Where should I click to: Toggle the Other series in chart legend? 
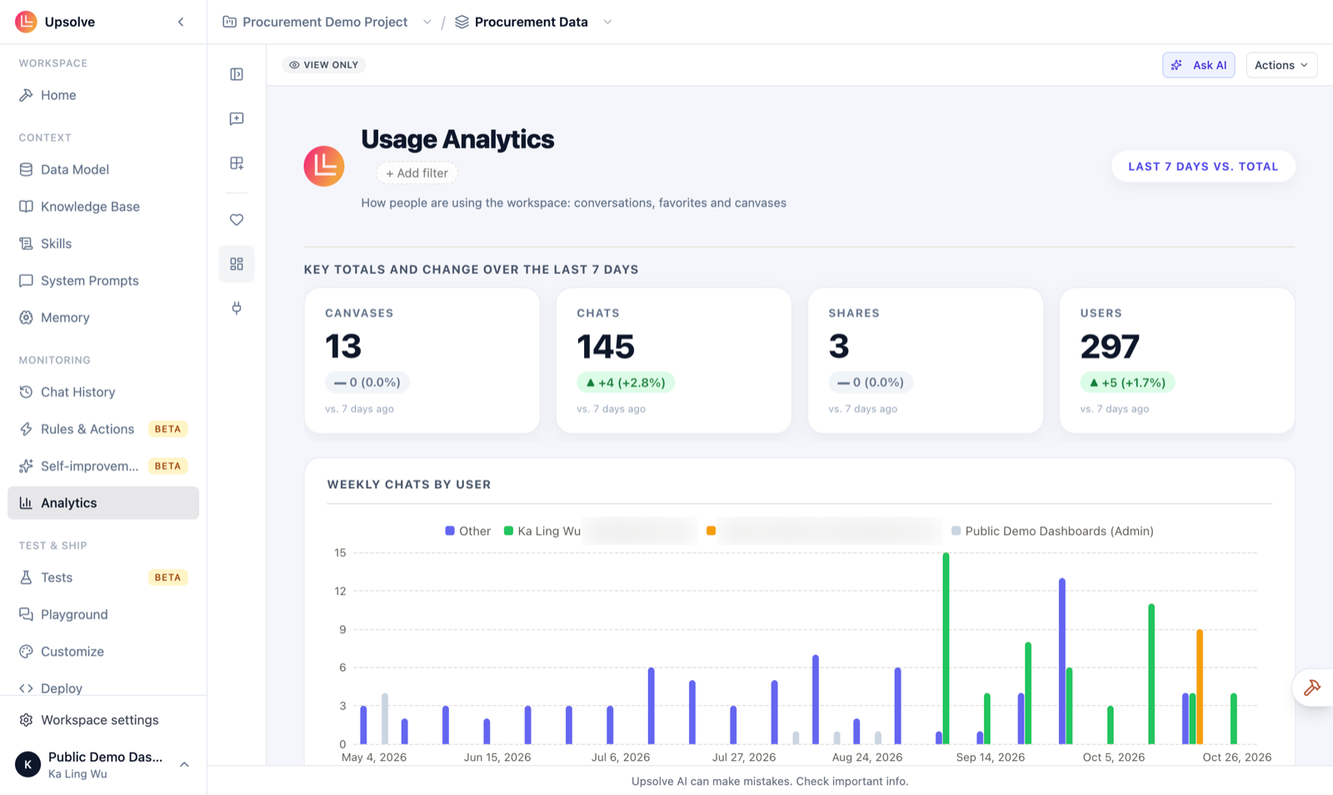pyautogui.click(x=468, y=531)
